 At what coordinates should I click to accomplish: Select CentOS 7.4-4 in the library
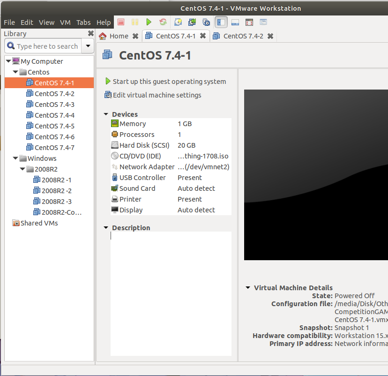50,115
